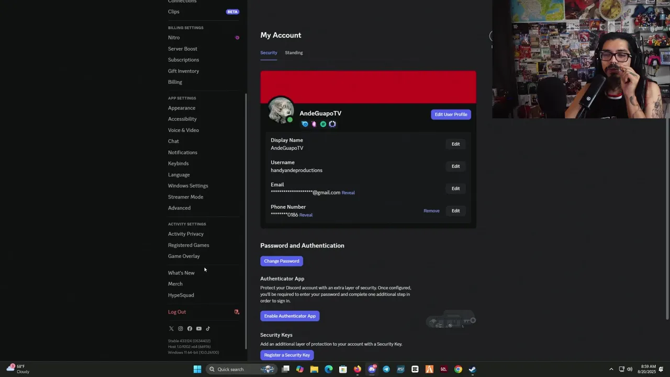Edit the Display Name field
Viewport: 670px width, 377px height.
click(x=456, y=144)
